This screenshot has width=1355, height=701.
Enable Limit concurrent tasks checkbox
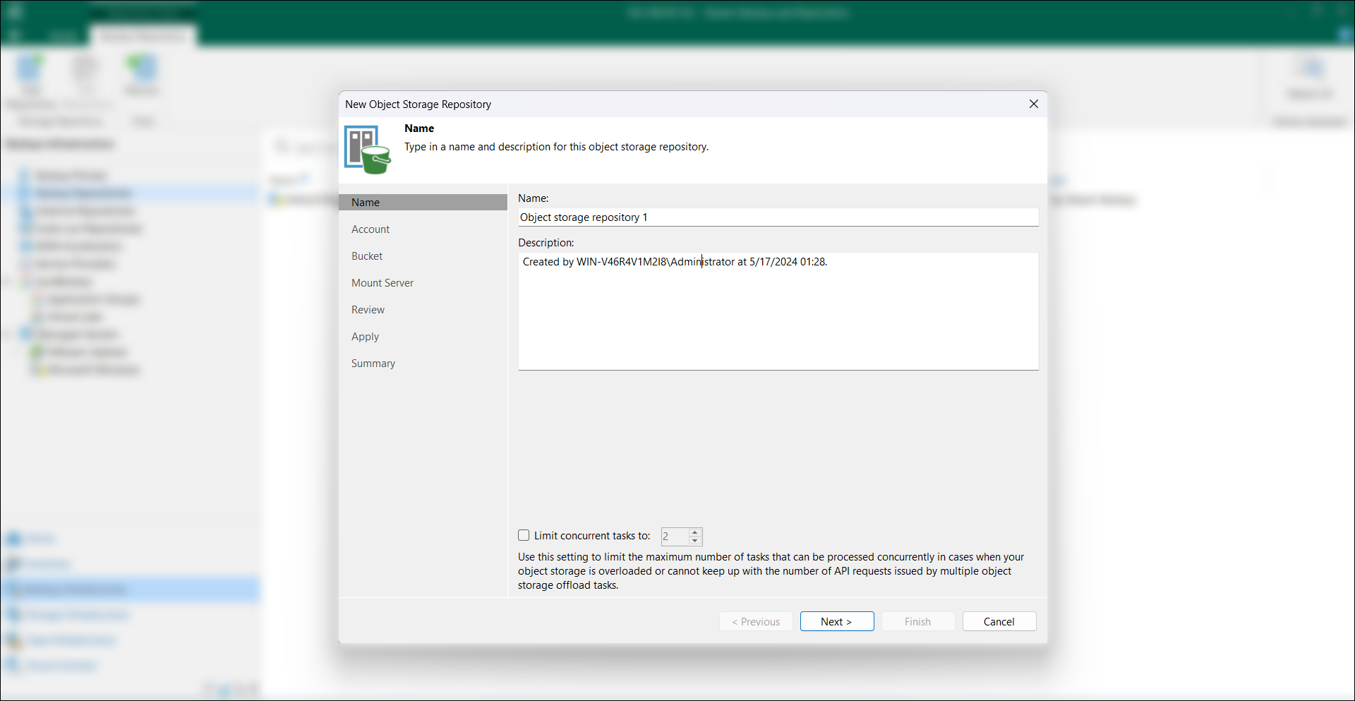click(x=524, y=535)
